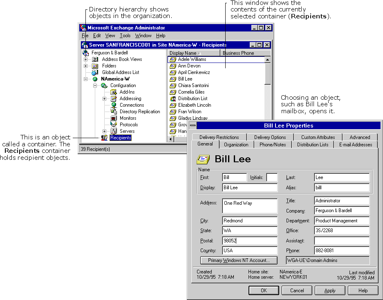Click the horizontal scroll left arrow
The image size is (383, 300).
coord(171,139)
